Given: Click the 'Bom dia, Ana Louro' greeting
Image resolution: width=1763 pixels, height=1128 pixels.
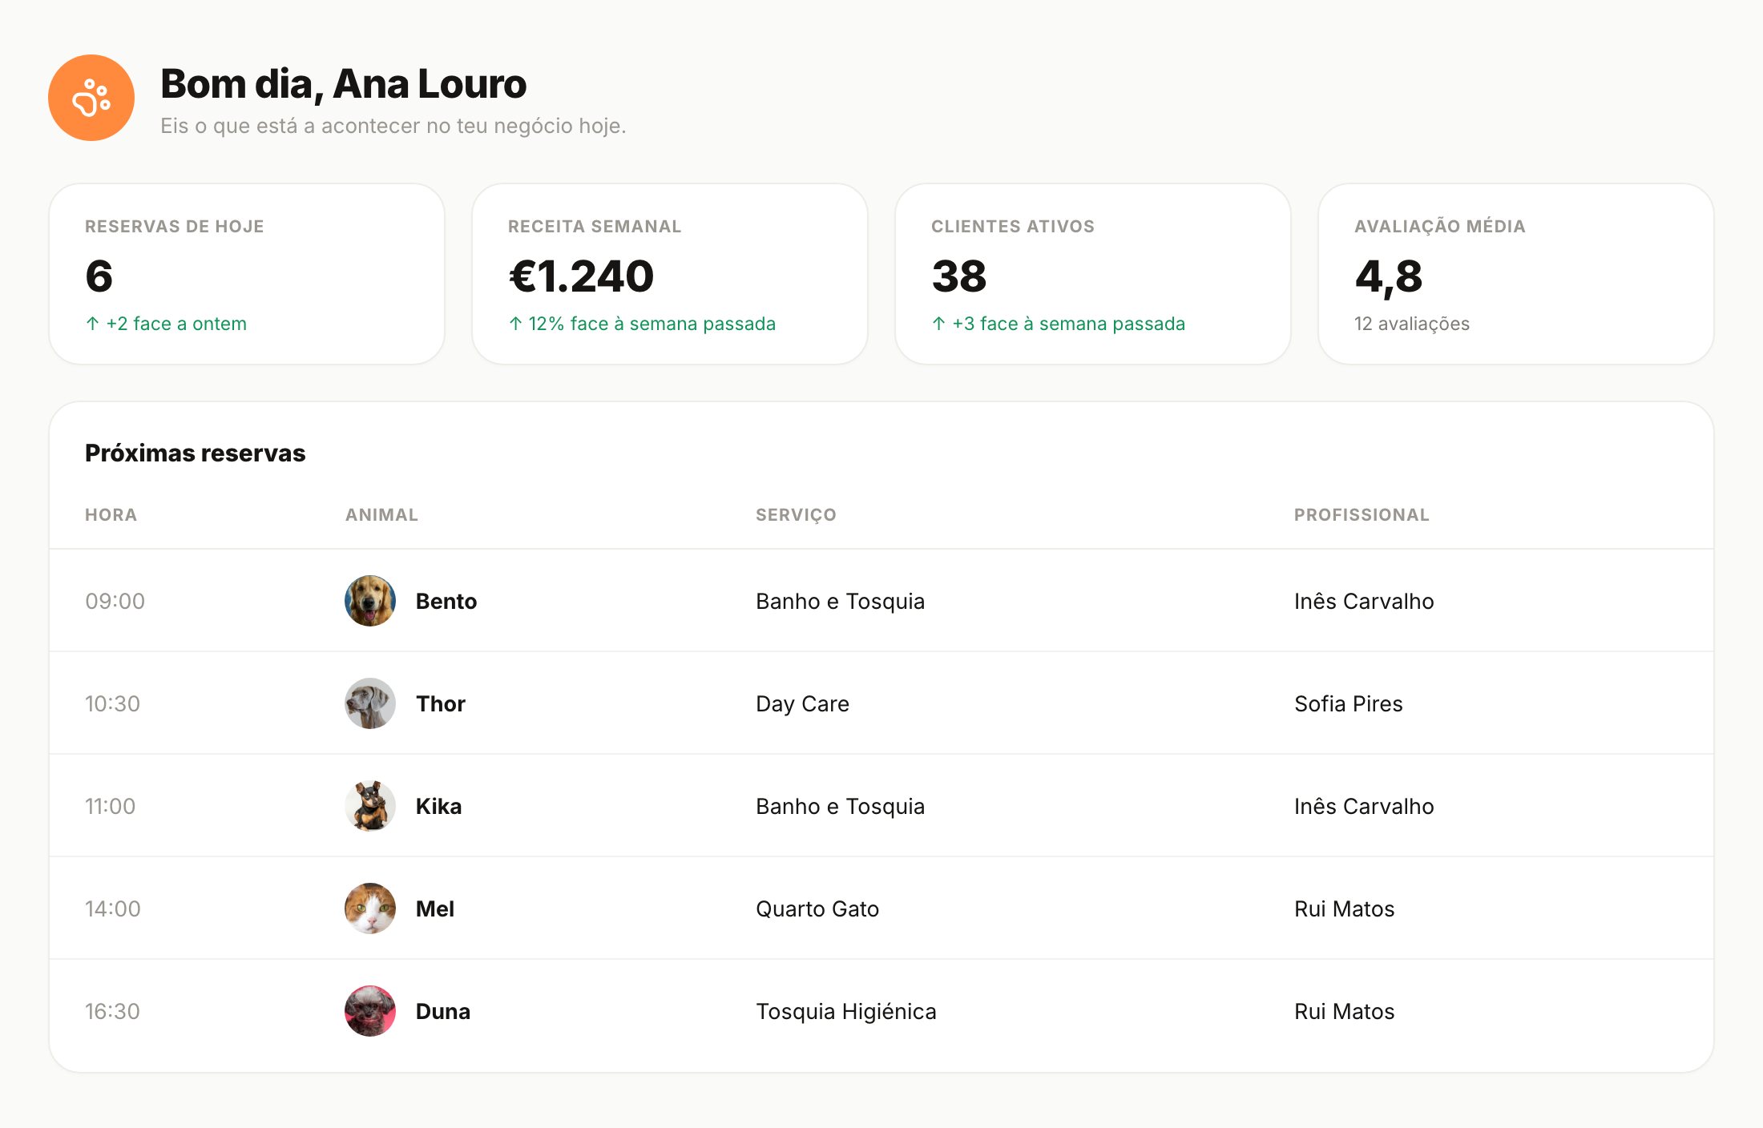Looking at the screenshot, I should point(343,85).
